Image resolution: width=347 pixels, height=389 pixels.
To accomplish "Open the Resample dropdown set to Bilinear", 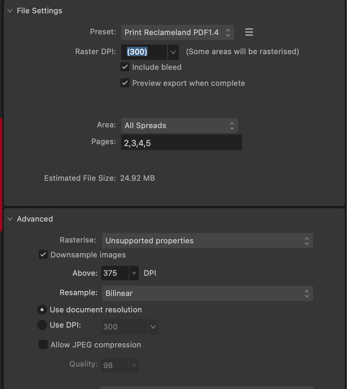I will (207, 293).
